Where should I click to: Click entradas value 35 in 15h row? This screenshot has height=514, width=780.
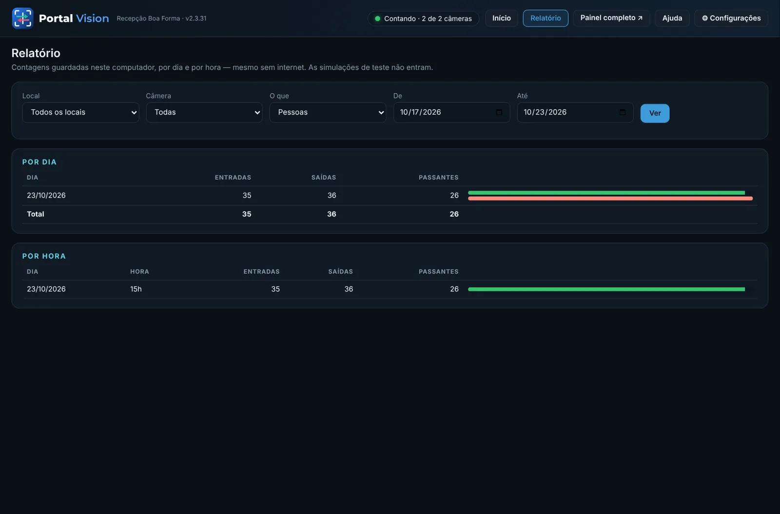click(x=275, y=289)
